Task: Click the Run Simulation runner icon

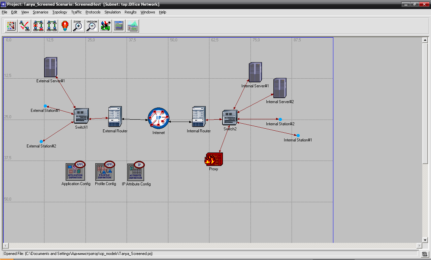Action: (x=105, y=26)
